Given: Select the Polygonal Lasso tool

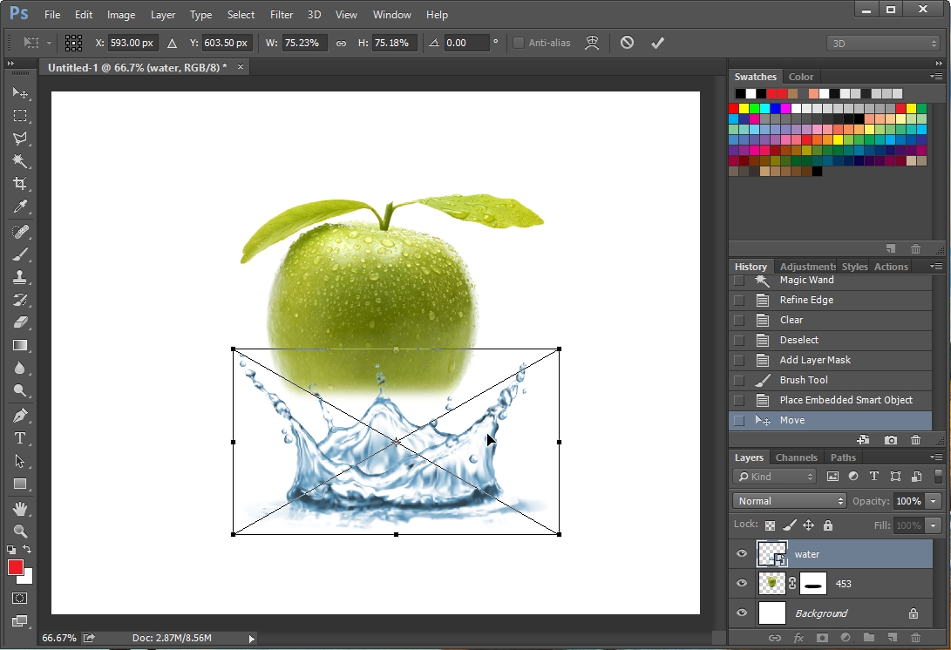Looking at the screenshot, I should [x=20, y=139].
